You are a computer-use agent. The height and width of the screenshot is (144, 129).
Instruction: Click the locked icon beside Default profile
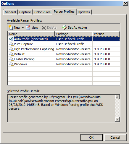pos(11,54)
